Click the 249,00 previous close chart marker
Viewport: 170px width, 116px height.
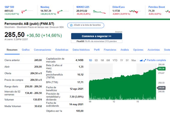161,88
